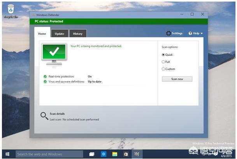Click the Help question mark icon

(x=190, y=33)
